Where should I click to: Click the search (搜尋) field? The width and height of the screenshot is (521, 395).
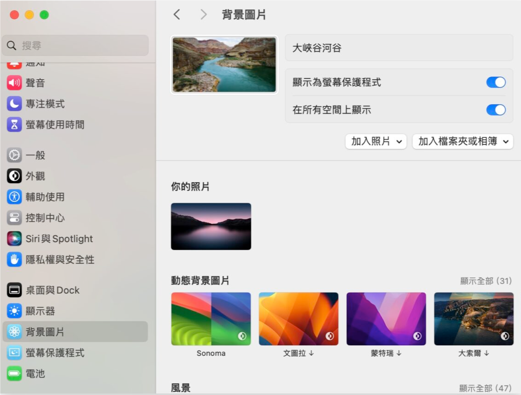click(75, 45)
